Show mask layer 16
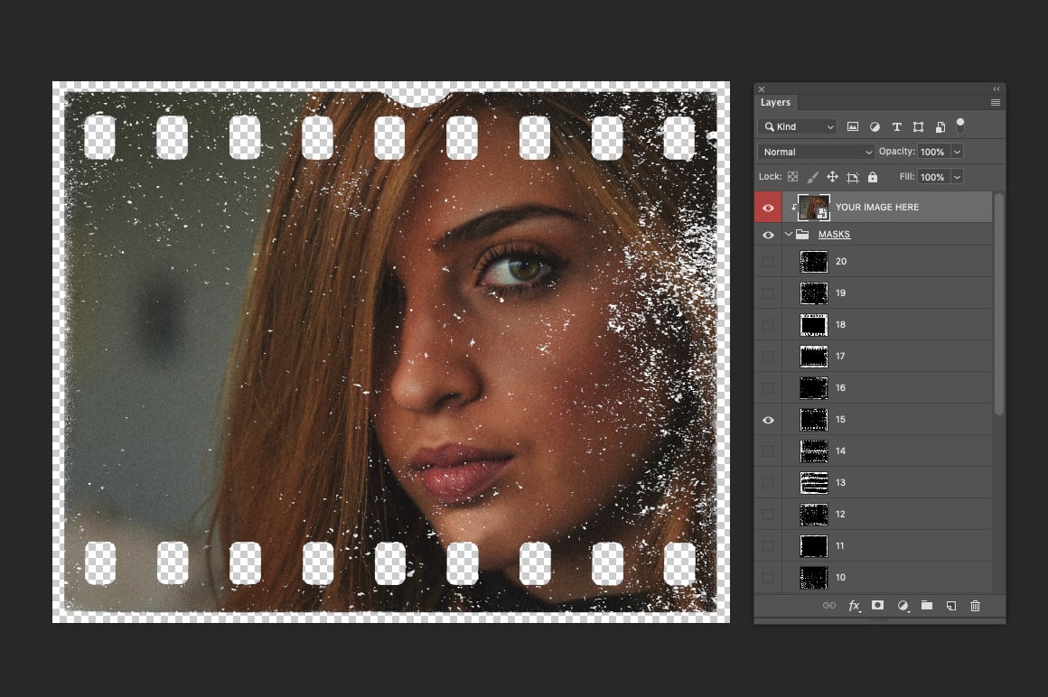This screenshot has width=1048, height=697. [768, 388]
